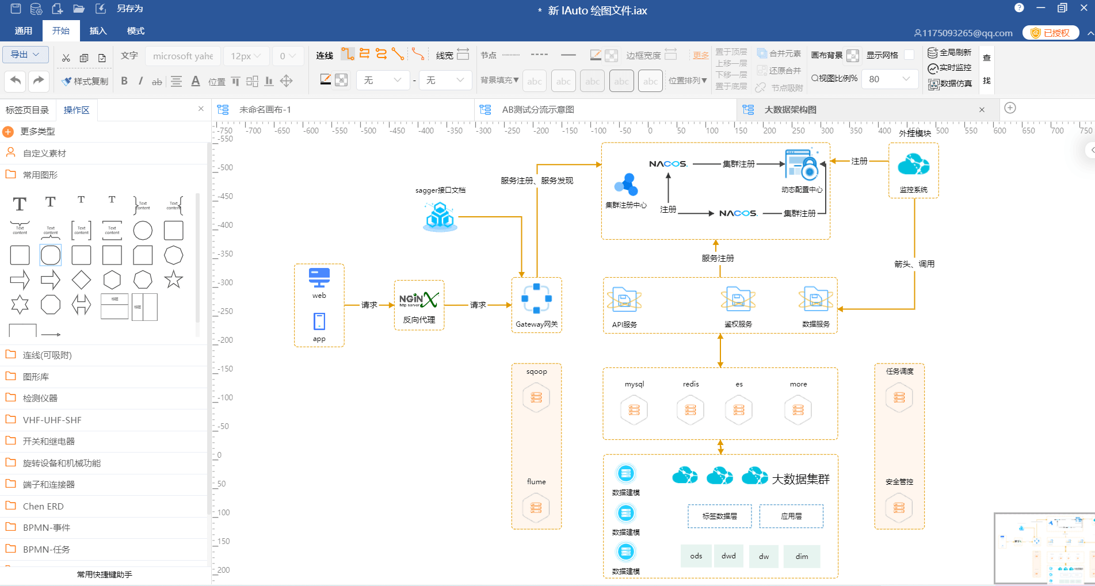Select the large T text shape

(x=20, y=204)
